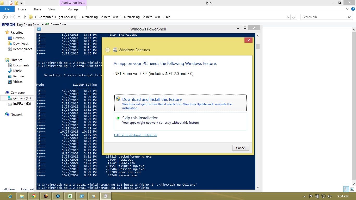The image size is (356, 200).
Task: Click the Search bin input field
Action: tap(324, 17)
